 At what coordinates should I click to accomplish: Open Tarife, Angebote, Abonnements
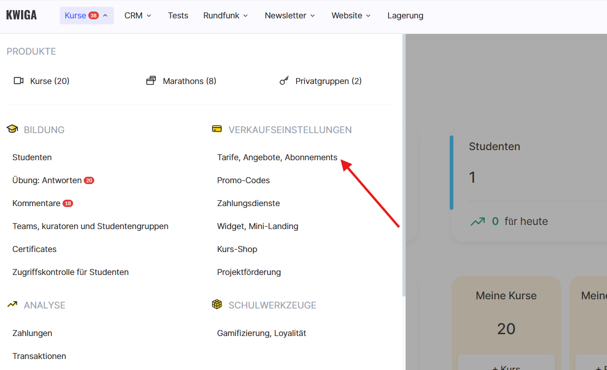tap(277, 157)
